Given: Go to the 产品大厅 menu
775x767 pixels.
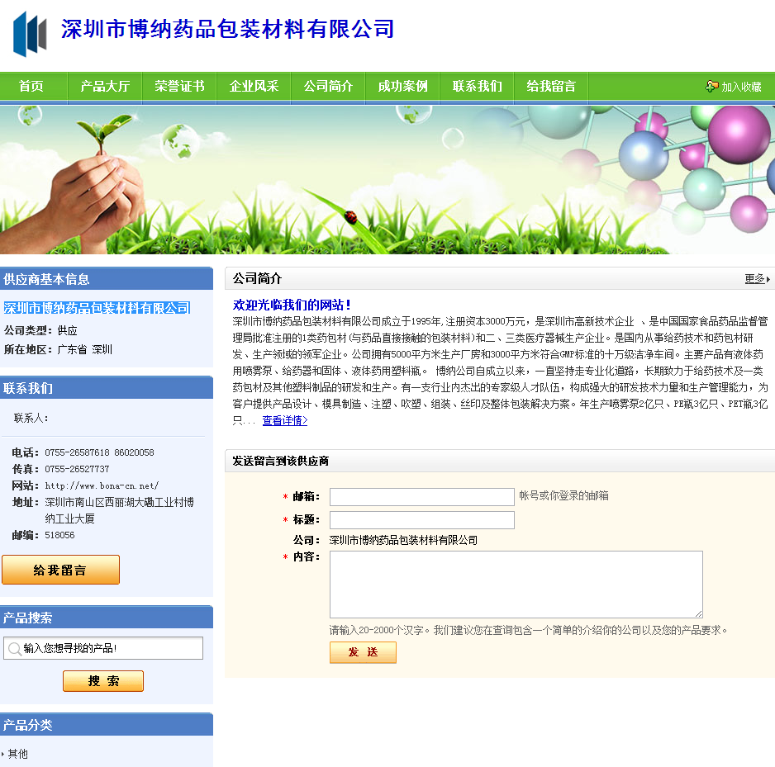Looking at the screenshot, I should tap(105, 87).
